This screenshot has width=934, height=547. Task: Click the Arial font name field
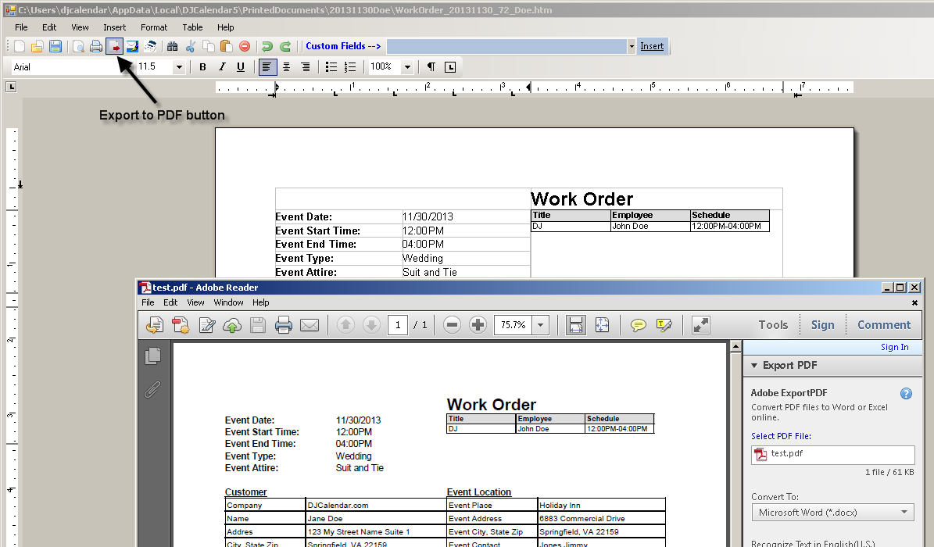point(69,67)
